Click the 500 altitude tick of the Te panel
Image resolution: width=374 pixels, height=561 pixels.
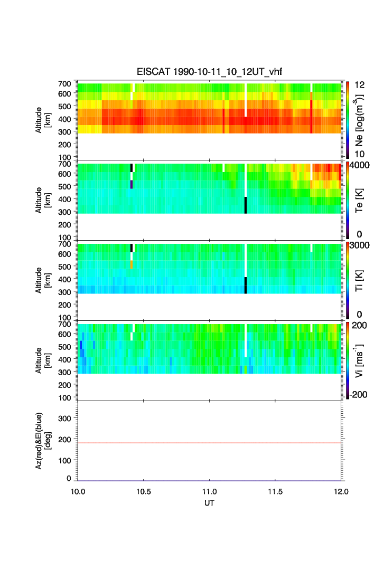64,186
